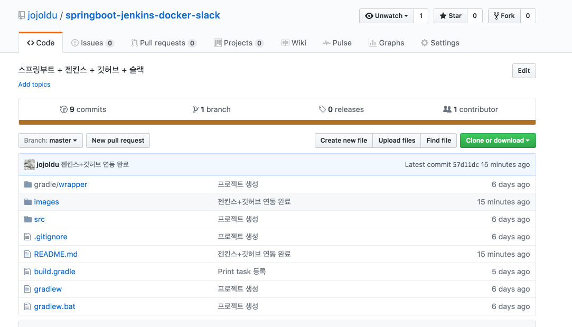
Task: Click the tag icon beside 0 releases
Action: pyautogui.click(x=322, y=109)
